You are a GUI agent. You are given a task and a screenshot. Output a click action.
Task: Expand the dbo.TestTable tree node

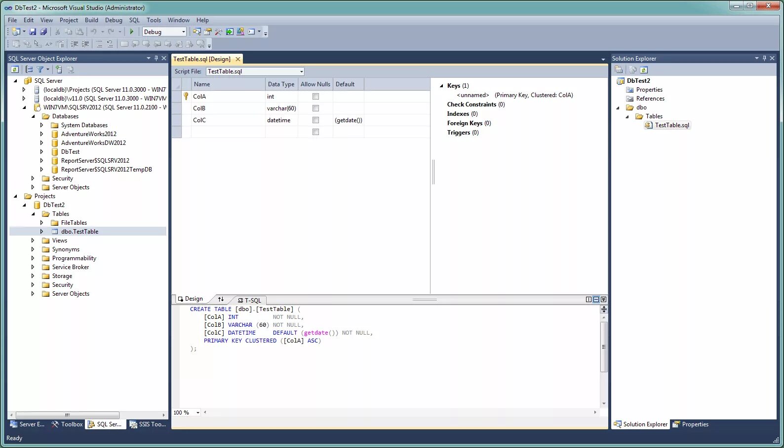tap(41, 232)
